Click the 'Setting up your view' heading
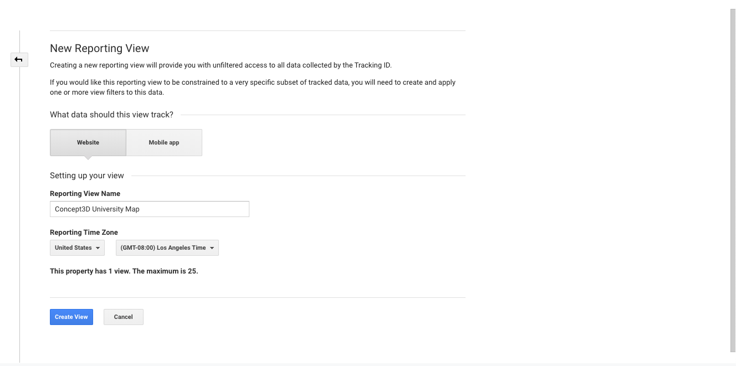Screen dimensions: 736x366 [87, 176]
